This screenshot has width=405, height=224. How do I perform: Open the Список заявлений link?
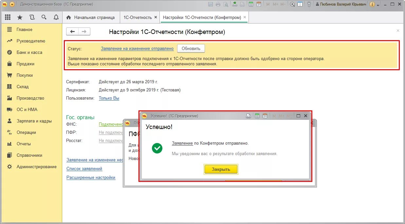[x=84, y=169]
